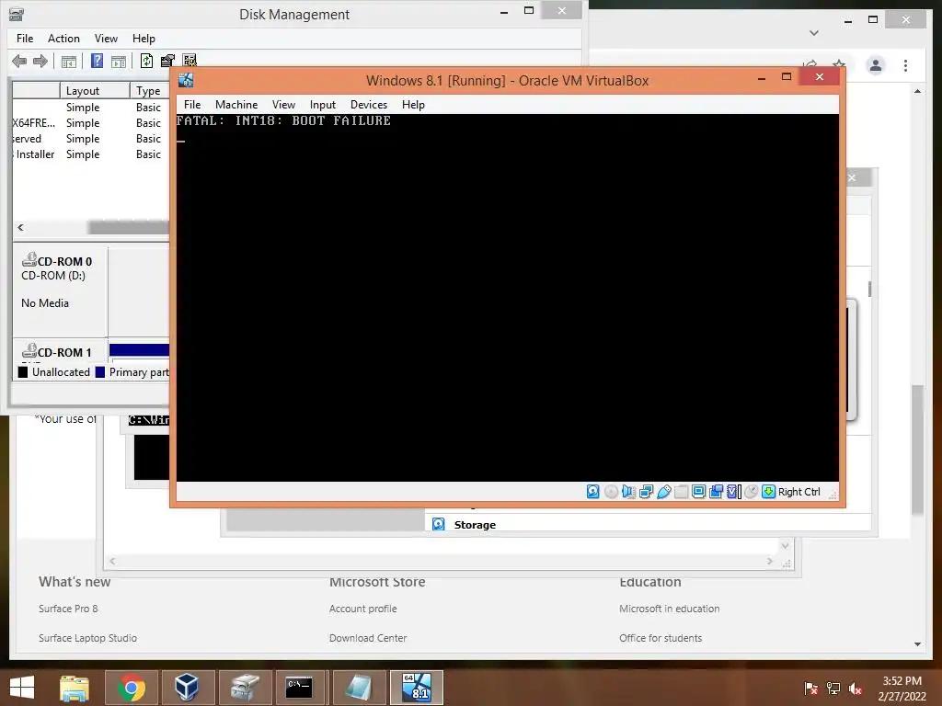
Task: Open File Explorer from the taskbar
Action: click(75, 688)
